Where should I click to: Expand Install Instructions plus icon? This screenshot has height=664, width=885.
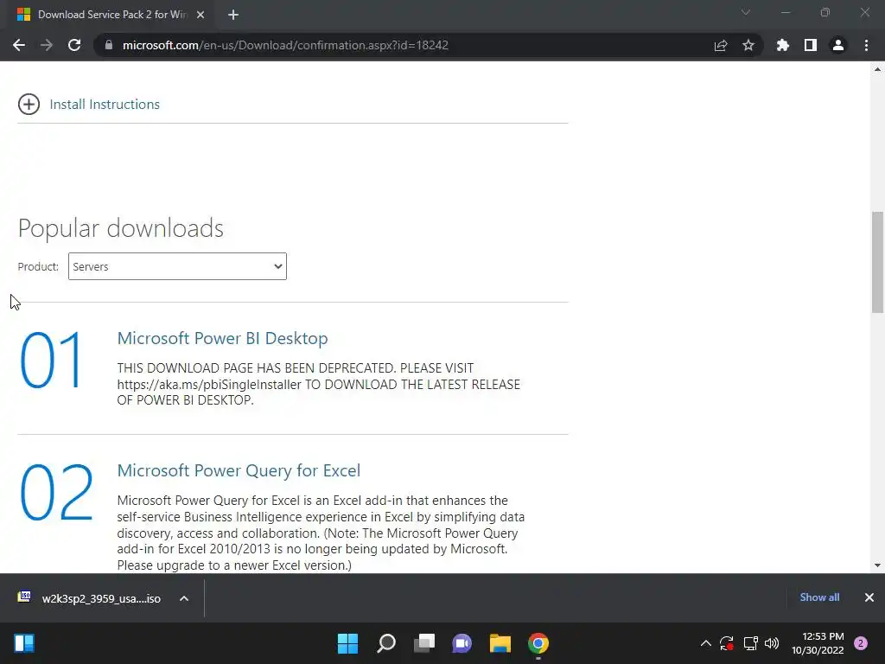click(x=29, y=105)
